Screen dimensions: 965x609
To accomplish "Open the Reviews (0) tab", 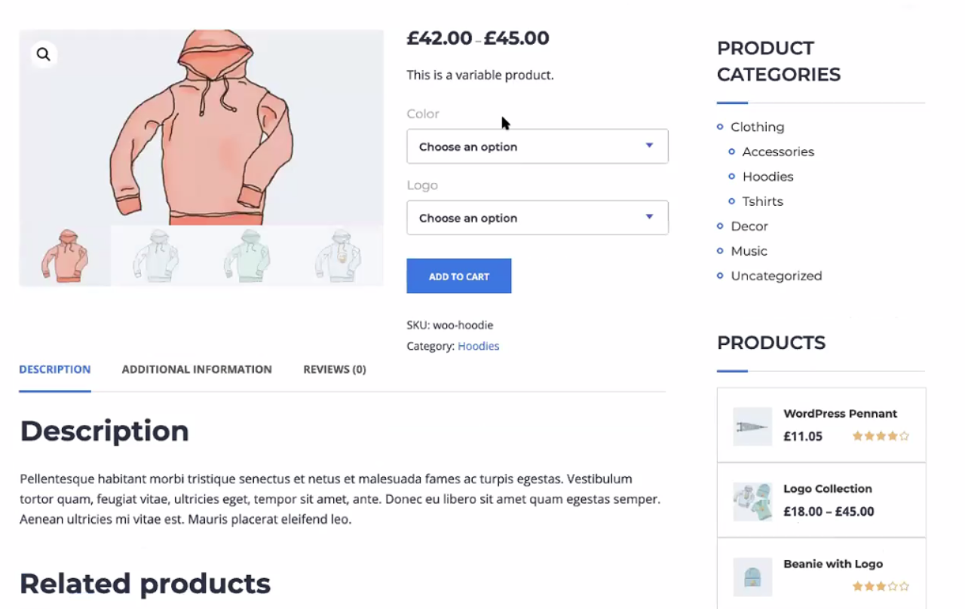I will tap(334, 369).
